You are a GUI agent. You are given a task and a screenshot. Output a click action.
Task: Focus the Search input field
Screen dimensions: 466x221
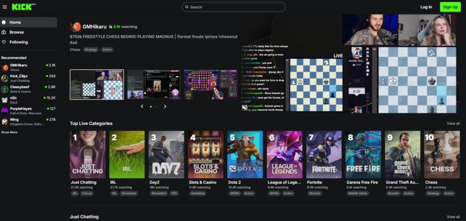pyautogui.click(x=233, y=7)
